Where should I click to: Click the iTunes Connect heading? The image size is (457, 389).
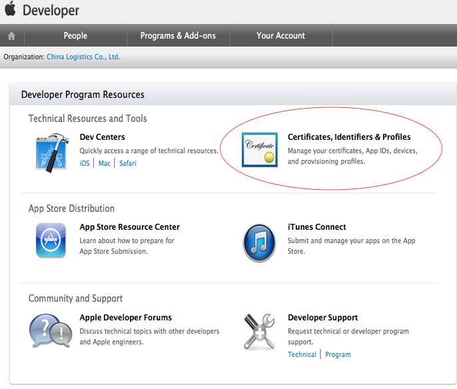[317, 227]
